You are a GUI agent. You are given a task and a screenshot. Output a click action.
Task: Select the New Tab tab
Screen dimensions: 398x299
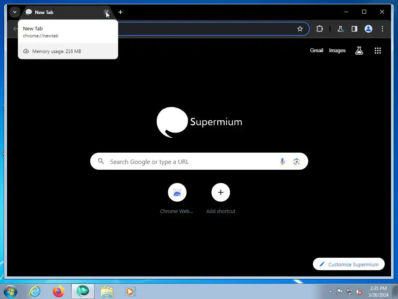point(66,12)
